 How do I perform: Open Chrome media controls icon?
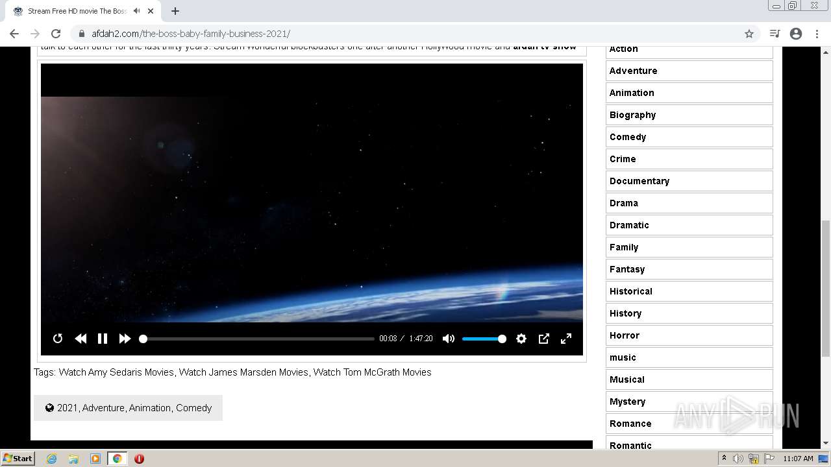tap(775, 34)
